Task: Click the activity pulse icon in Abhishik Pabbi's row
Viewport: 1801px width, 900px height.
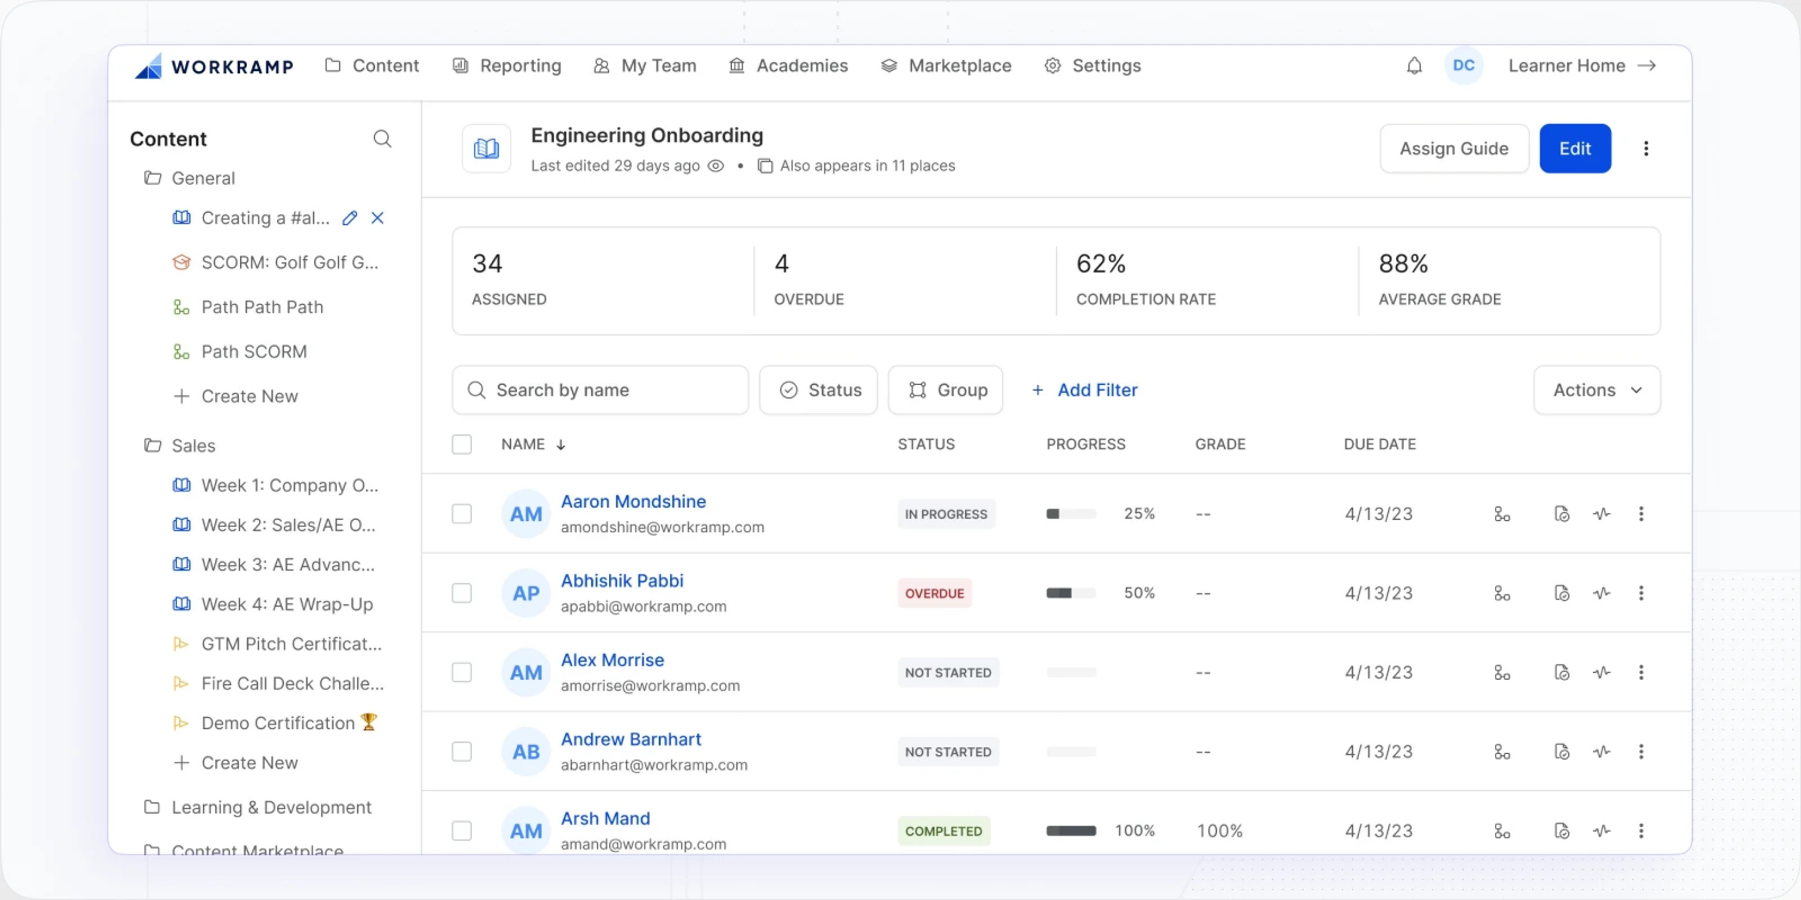Action: click(1602, 593)
